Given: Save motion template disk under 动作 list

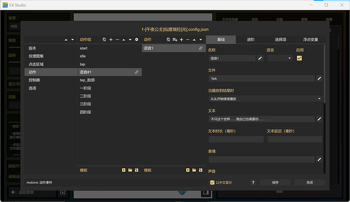Looking at the screenshot, I should [201, 170].
